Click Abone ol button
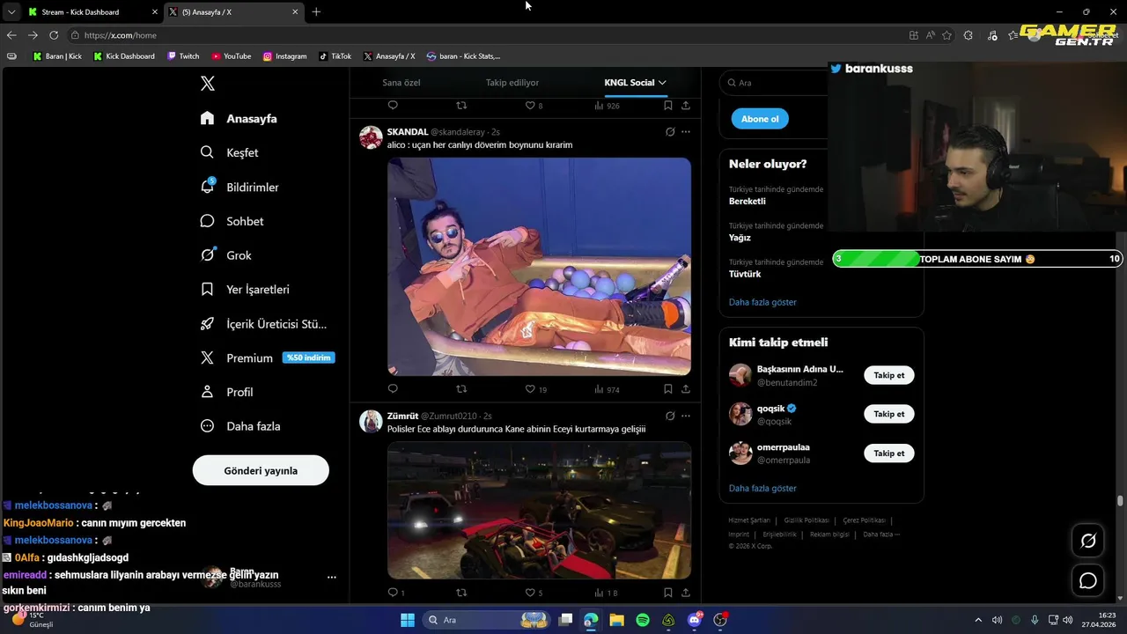This screenshot has height=634, width=1127. click(760, 119)
